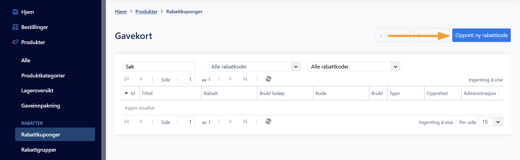Go to last page in top pager
Viewport: 520px width, 160px height.
coord(245,79)
